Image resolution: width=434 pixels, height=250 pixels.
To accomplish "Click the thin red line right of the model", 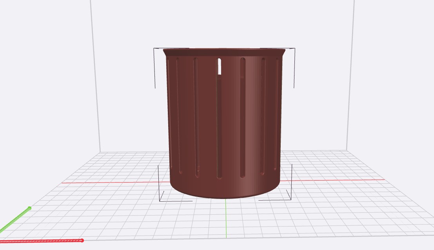I will pos(332,180).
